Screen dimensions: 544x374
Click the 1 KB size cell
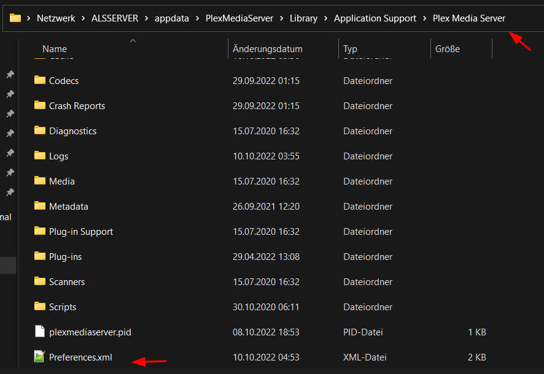(x=477, y=332)
